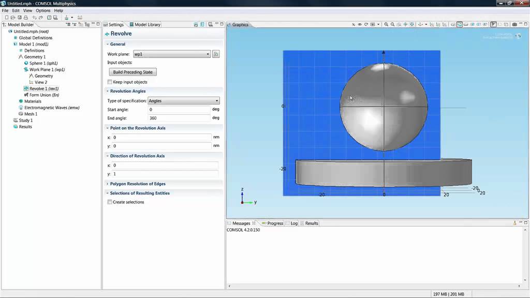Redo the last action
This screenshot has height=298, width=530.
41,17
